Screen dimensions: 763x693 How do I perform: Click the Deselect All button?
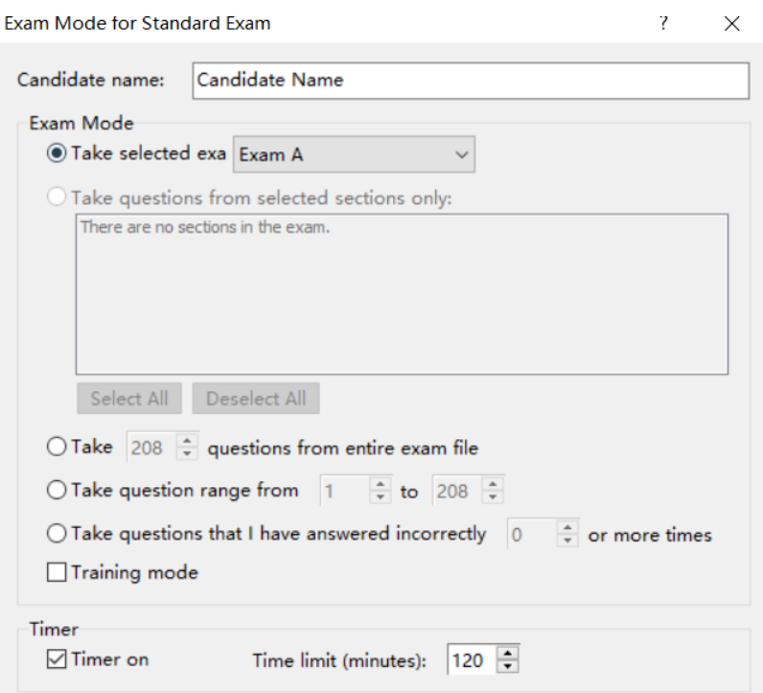(x=256, y=399)
